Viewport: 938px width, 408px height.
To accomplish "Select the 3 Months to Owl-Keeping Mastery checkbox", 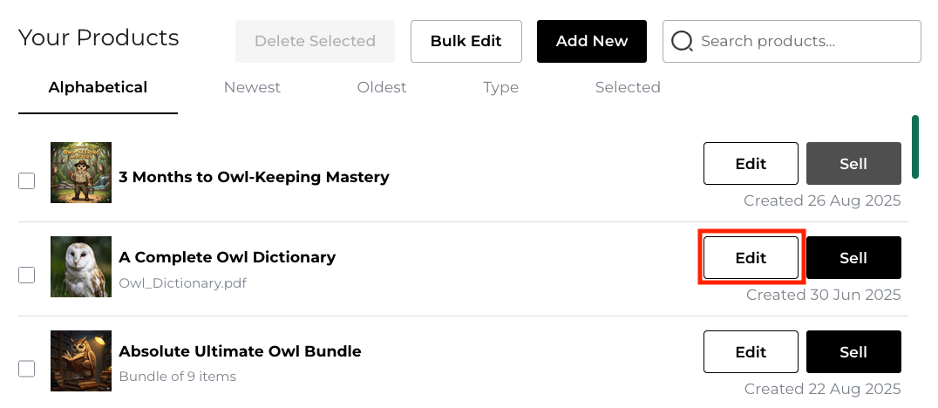I will (27, 181).
